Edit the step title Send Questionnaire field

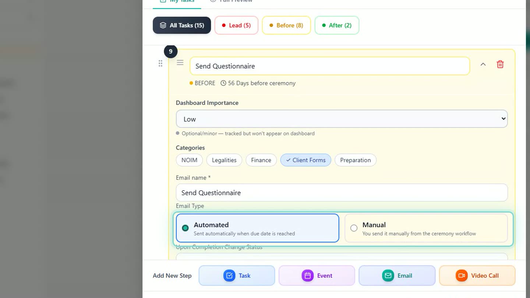[x=330, y=66]
